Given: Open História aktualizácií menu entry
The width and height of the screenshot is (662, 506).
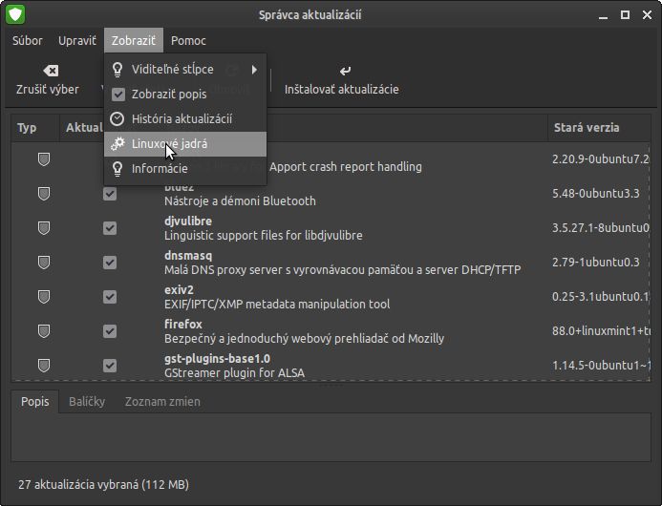Looking at the screenshot, I should click(182, 118).
